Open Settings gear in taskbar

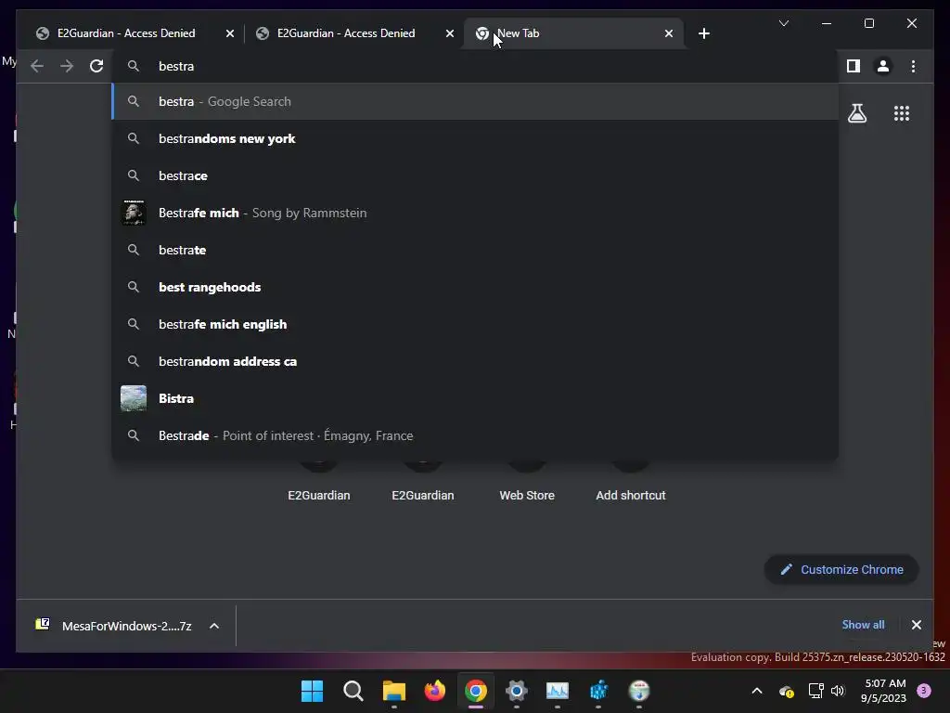point(517,691)
